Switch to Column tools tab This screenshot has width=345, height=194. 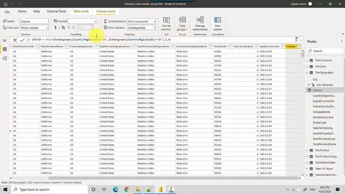[x=106, y=11]
